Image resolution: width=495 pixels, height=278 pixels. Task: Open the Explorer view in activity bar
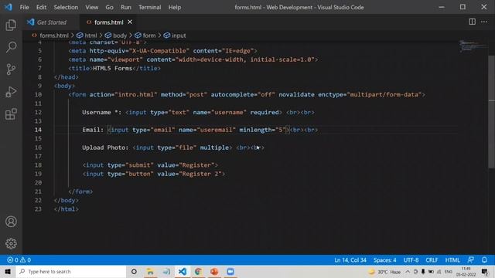pos(11,25)
